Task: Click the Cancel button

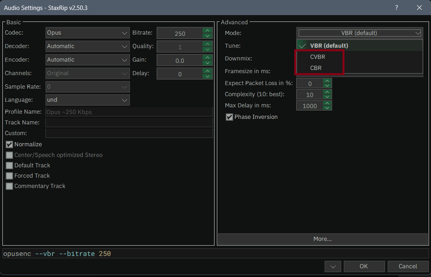Action: point(408,266)
